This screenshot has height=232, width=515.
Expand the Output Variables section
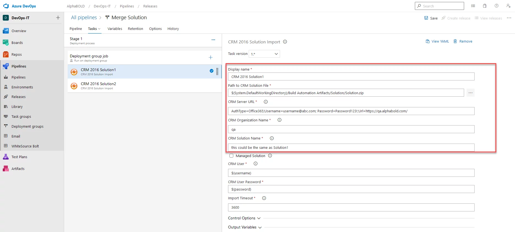245,227
